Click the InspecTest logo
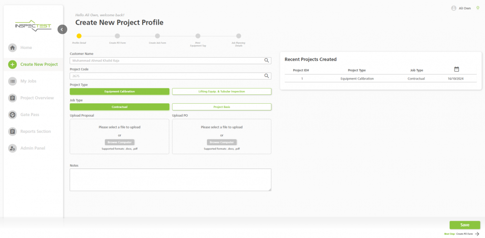Screen dimensions: 485x238 point(33,26)
